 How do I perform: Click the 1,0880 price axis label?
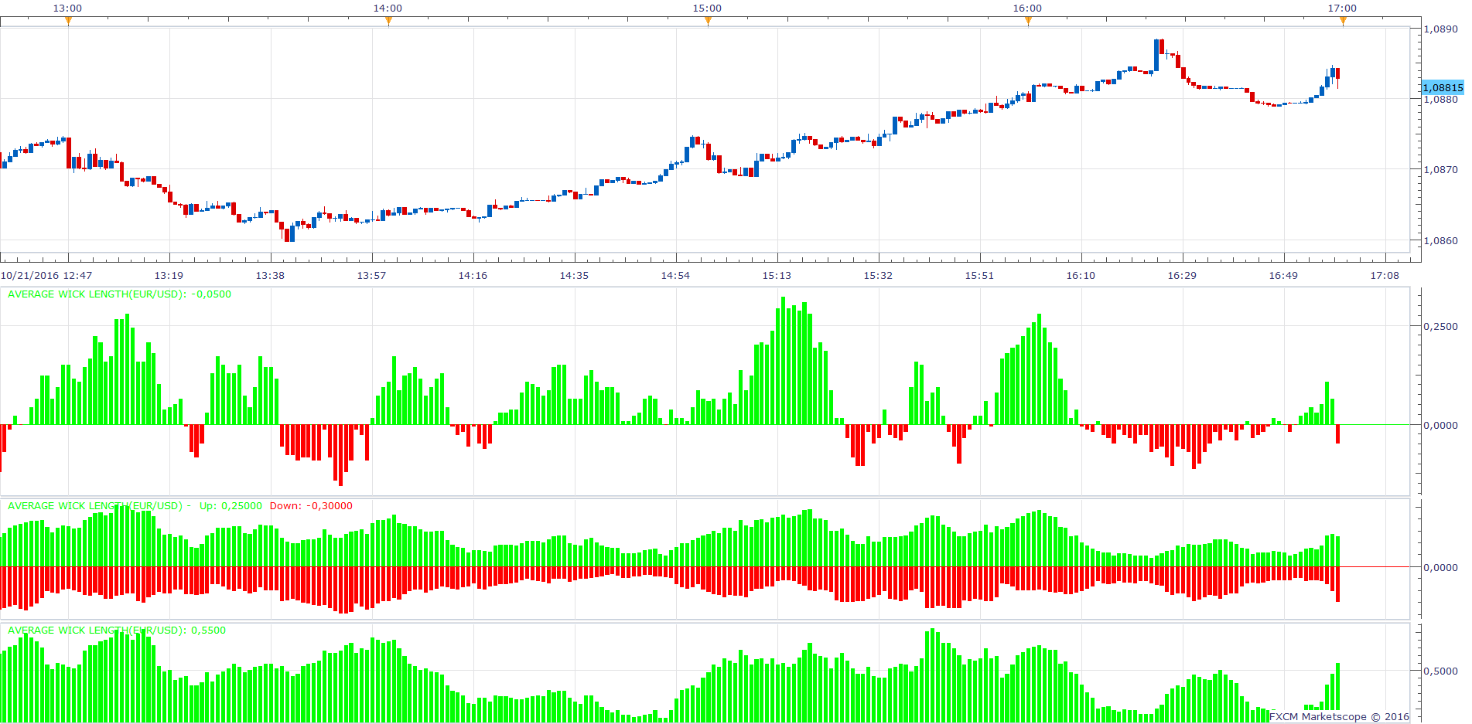(1441, 99)
